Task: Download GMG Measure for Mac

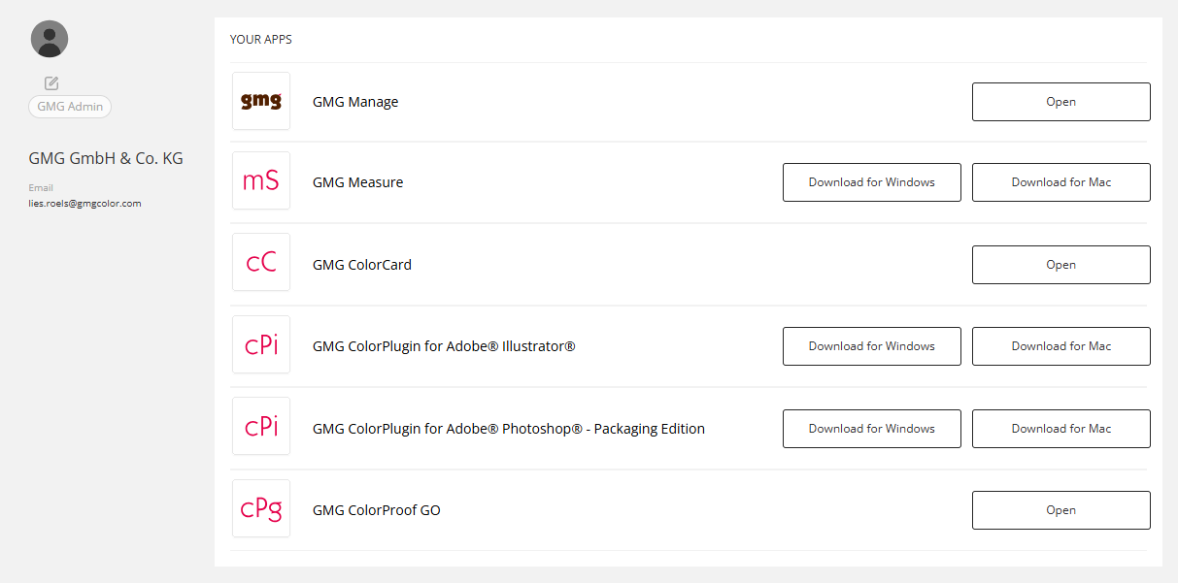Action: click(1061, 182)
